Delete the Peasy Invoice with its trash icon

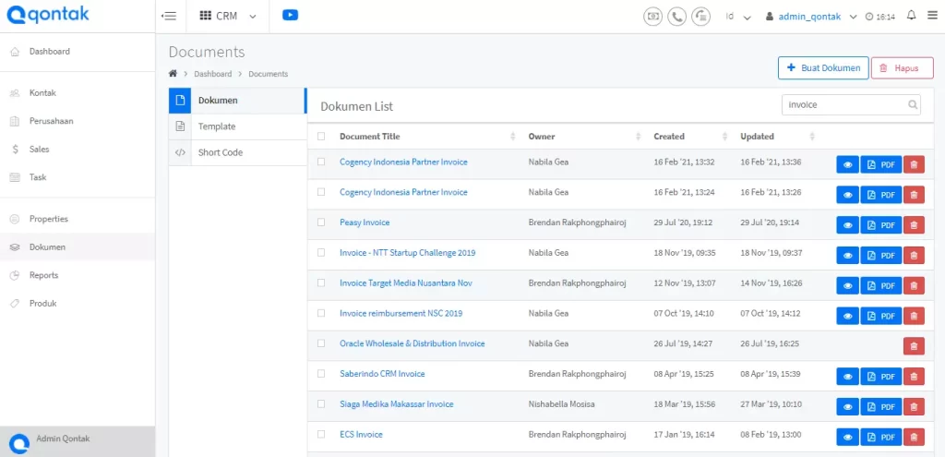click(914, 225)
